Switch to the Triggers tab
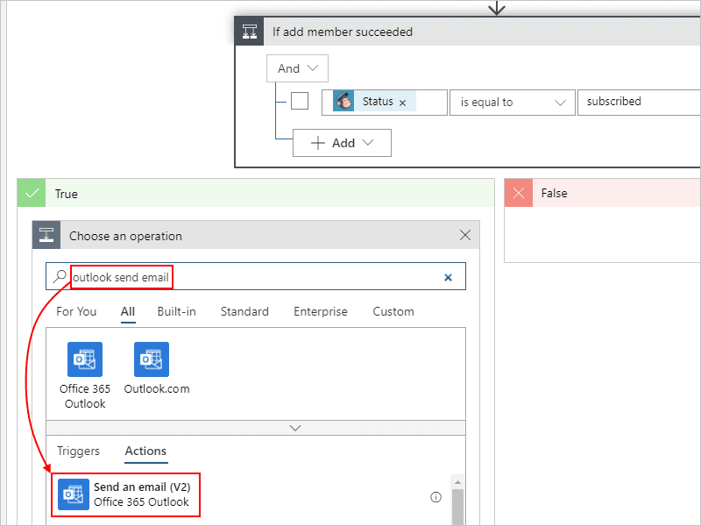 [78, 451]
